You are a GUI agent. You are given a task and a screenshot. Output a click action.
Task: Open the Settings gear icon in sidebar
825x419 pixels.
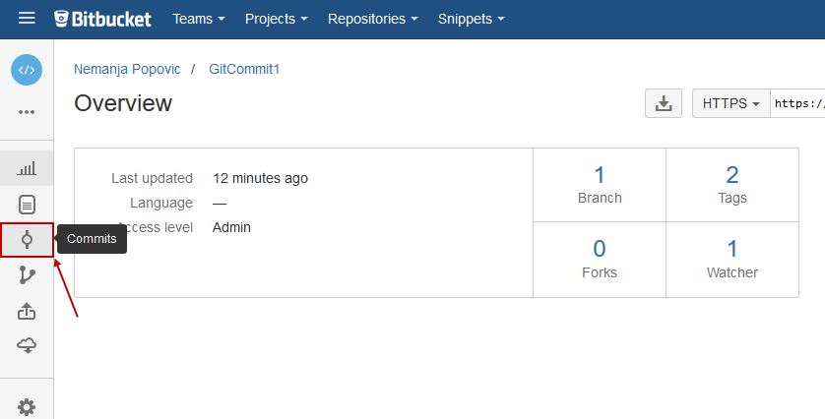[27, 406]
